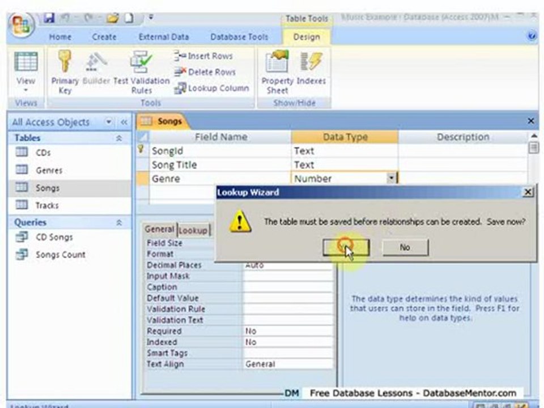Viewport: 544px width, 408px height.
Task: Click Delete Rows in the ribbon
Action: pos(205,72)
